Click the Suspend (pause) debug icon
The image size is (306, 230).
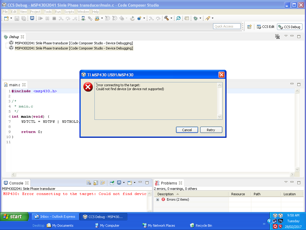[47, 18]
